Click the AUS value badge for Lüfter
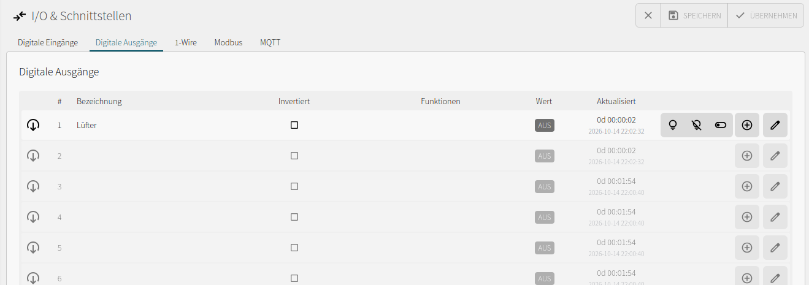The height and width of the screenshot is (285, 809). tap(545, 125)
